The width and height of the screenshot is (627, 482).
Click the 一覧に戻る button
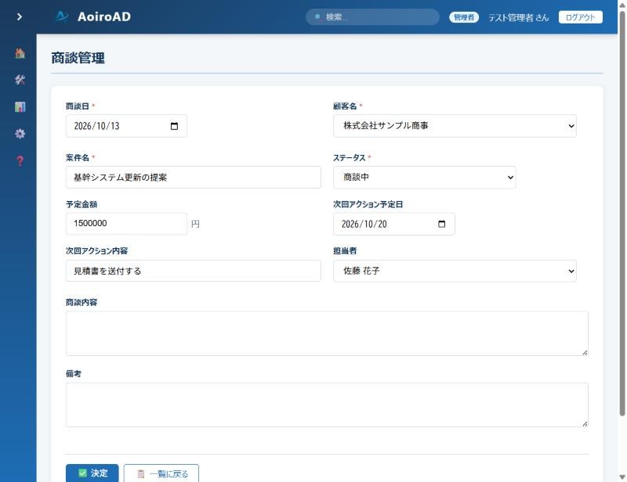pyautogui.click(x=161, y=473)
